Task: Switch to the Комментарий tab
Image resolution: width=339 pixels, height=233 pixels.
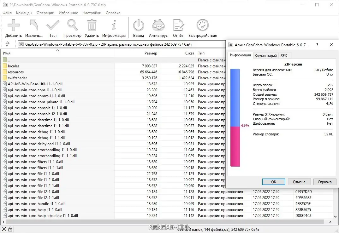Action: (265, 56)
